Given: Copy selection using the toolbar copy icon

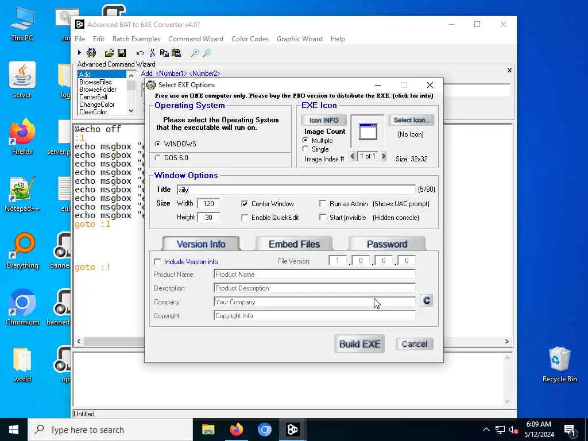Looking at the screenshot, I should click(x=164, y=53).
